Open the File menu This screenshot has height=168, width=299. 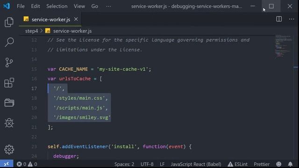click(x=21, y=6)
